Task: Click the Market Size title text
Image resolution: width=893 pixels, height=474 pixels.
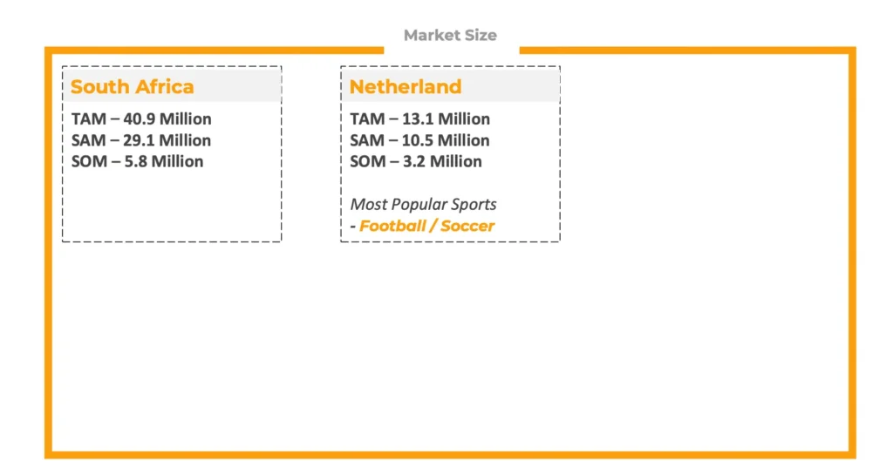Action: tap(450, 36)
